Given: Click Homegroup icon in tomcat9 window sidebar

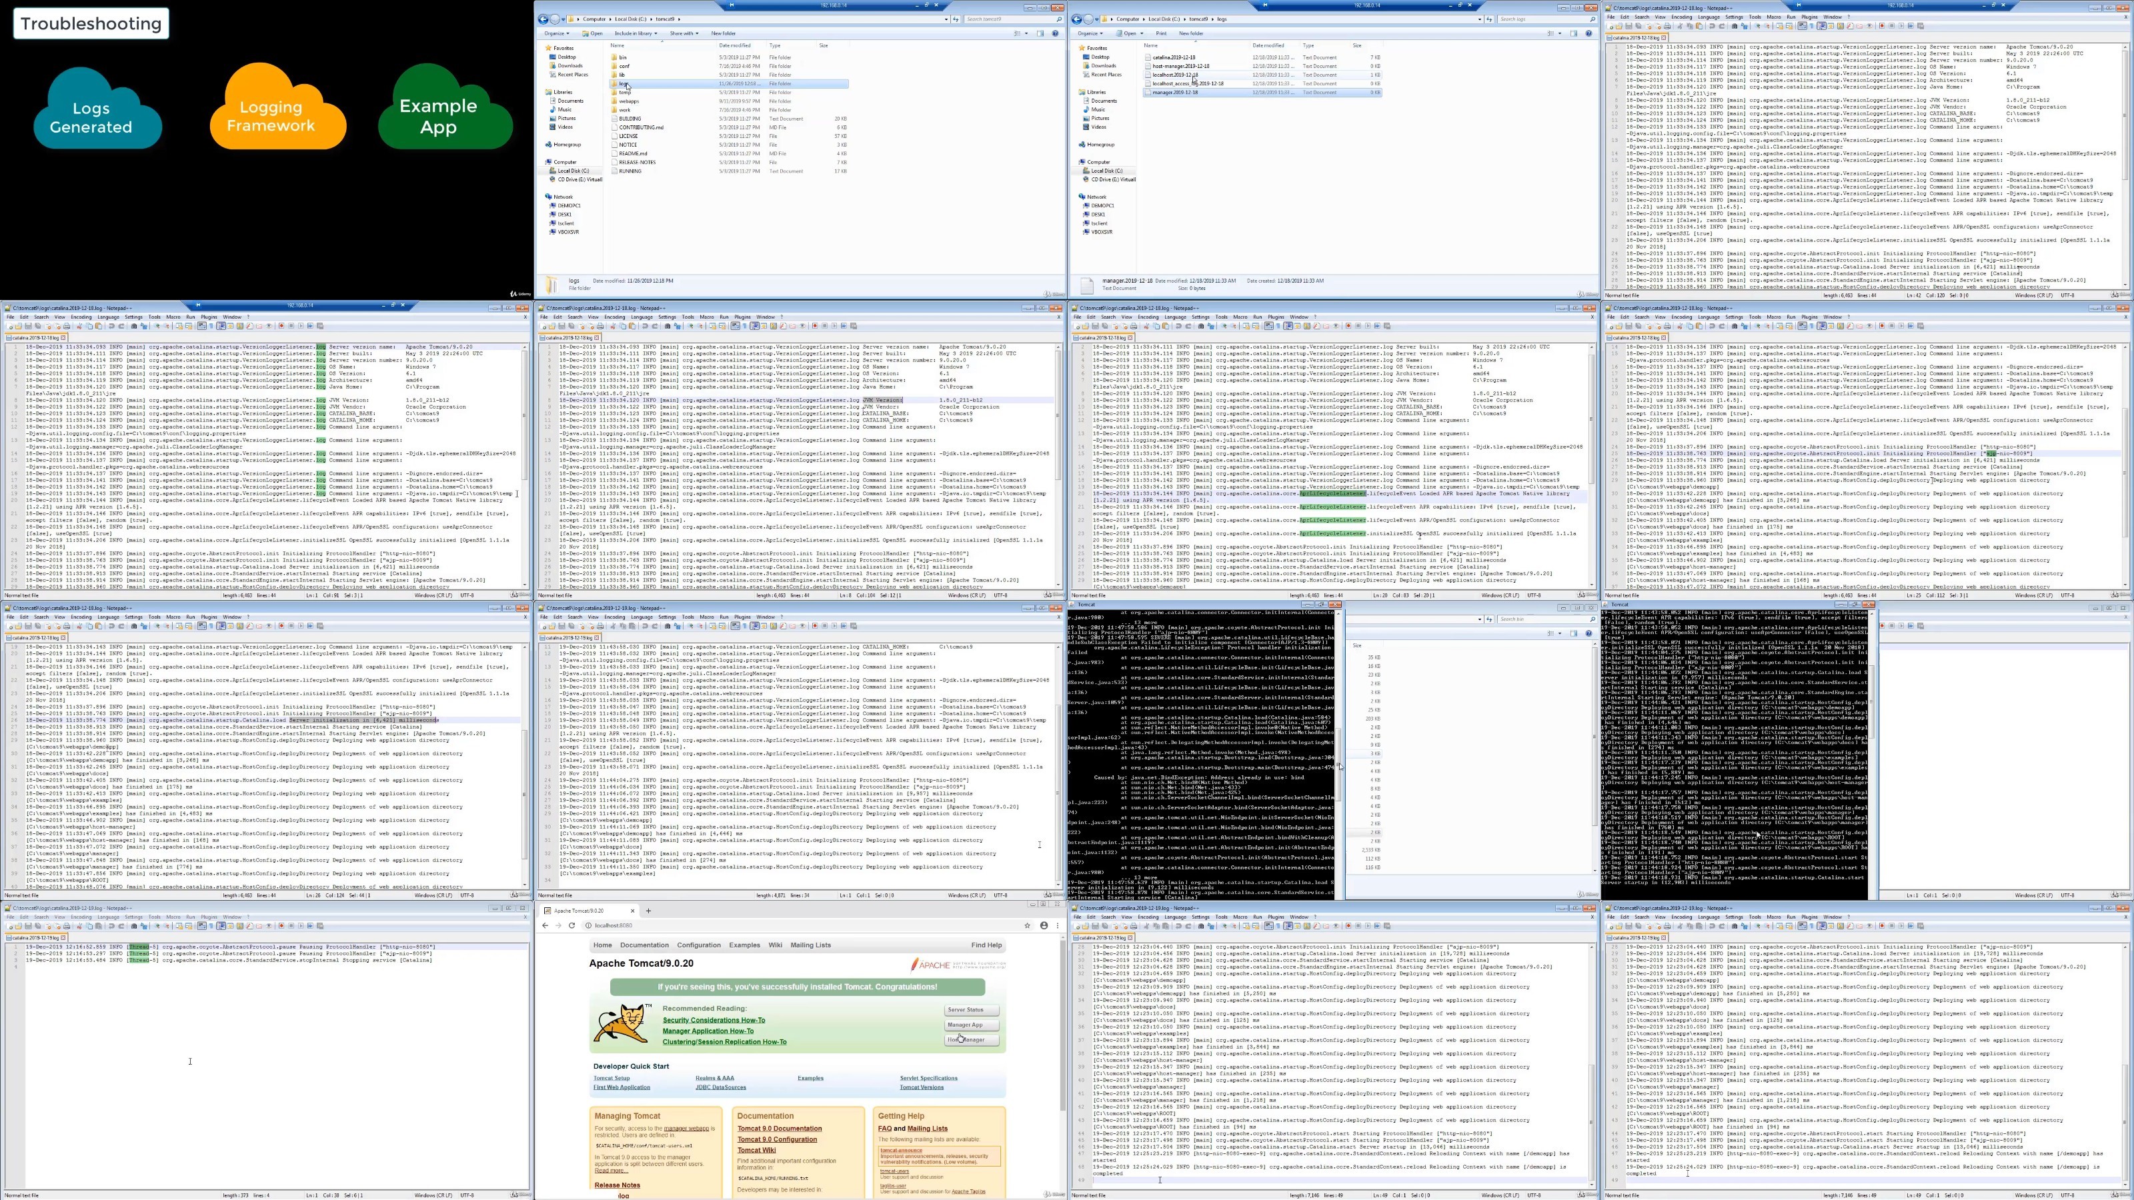Looking at the screenshot, I should 548,145.
